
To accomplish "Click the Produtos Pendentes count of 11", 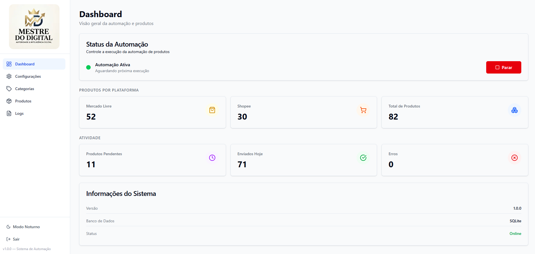I will pos(91,164).
